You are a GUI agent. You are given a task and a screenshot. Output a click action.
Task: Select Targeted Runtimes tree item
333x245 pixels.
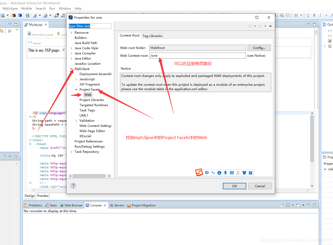click(x=94, y=105)
